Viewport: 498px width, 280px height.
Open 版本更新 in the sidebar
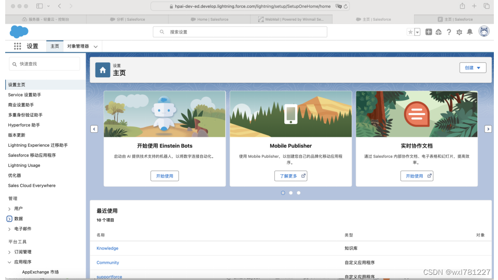pos(17,135)
